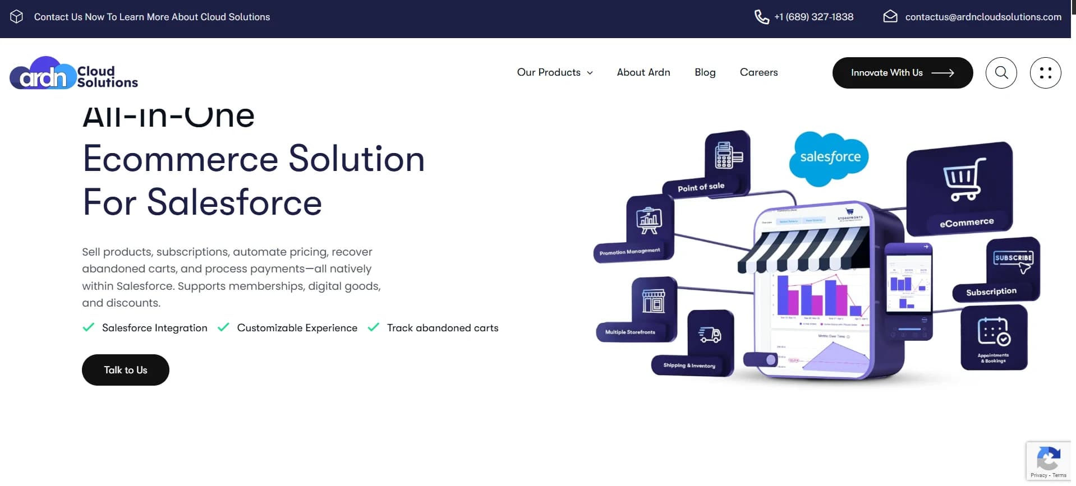Select the eCommerce shopping cart tile
The width and height of the screenshot is (1076, 486).
click(960, 188)
